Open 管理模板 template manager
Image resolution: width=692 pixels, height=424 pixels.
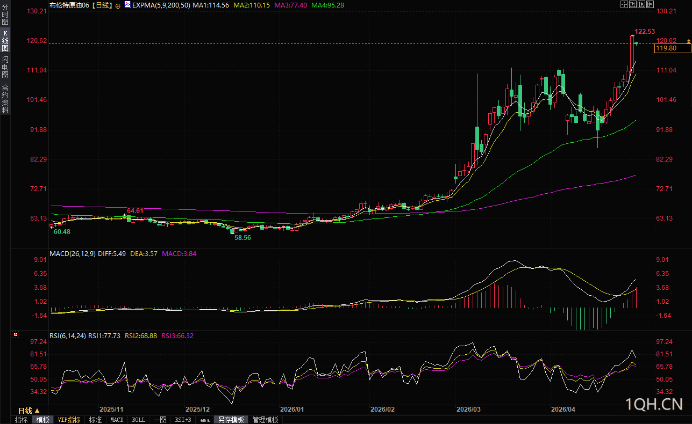[x=265, y=420]
